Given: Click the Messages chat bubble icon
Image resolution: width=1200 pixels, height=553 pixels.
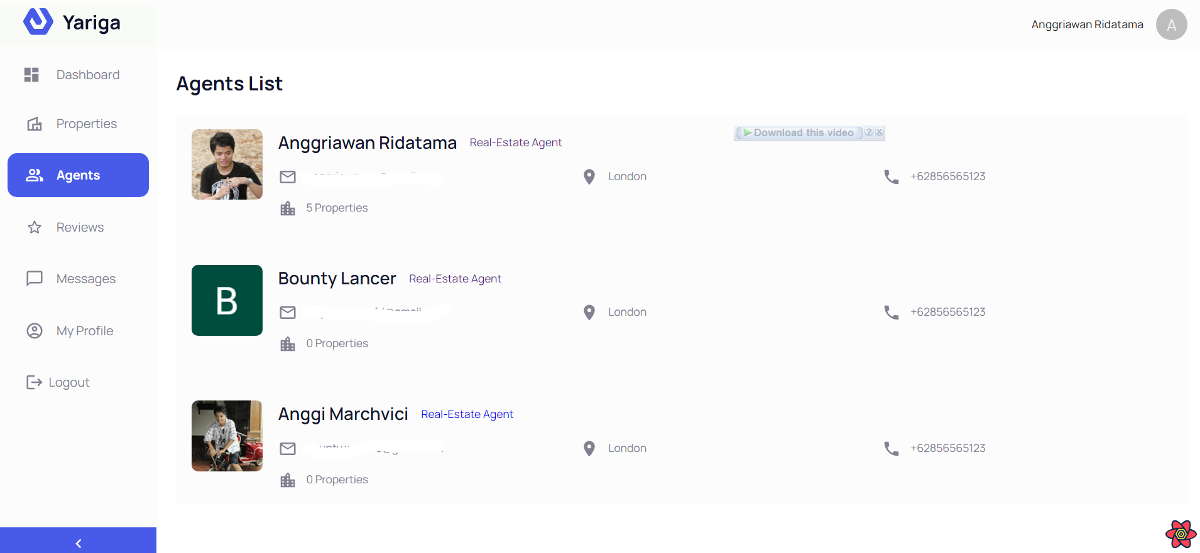Looking at the screenshot, I should 35,278.
